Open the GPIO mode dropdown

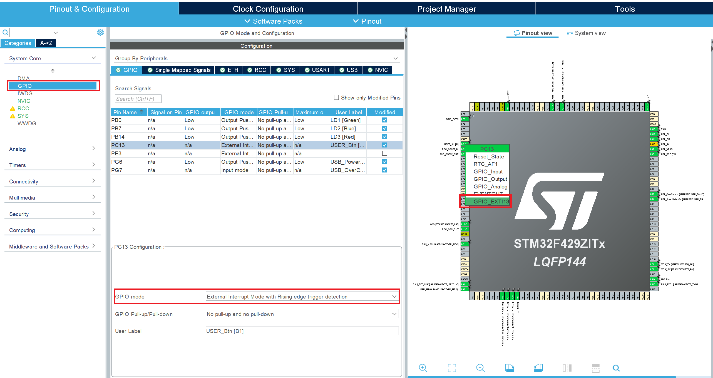302,297
